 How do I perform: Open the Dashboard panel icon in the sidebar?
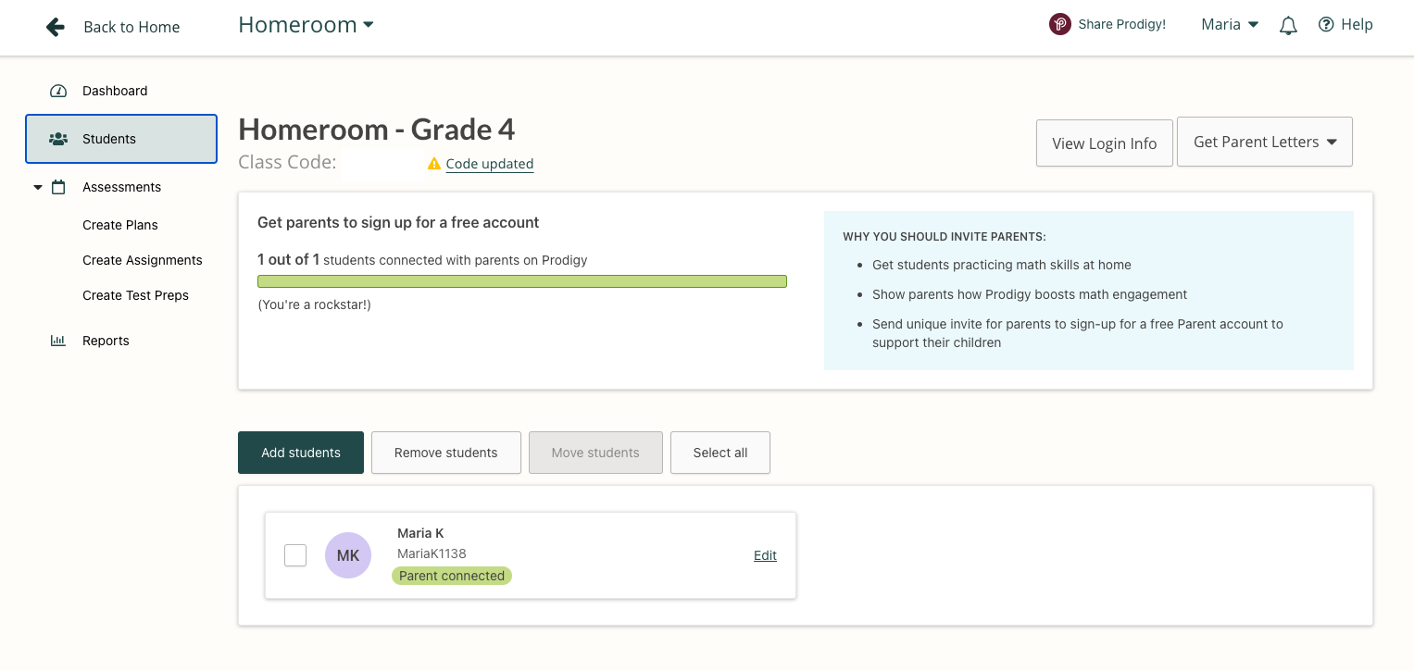(57, 91)
